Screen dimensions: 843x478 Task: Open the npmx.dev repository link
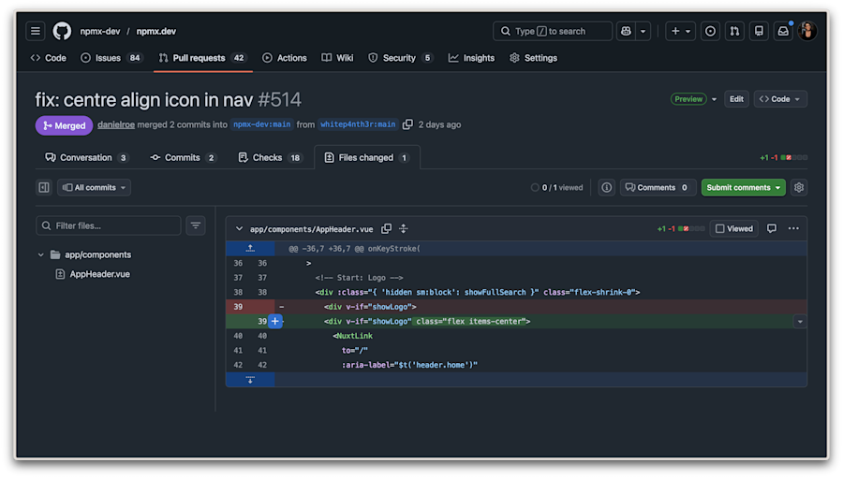(155, 31)
